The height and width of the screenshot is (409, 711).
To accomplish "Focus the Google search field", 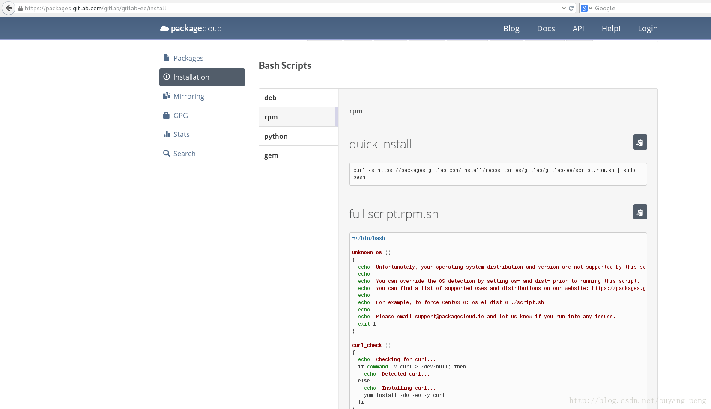I will pyautogui.click(x=651, y=8).
